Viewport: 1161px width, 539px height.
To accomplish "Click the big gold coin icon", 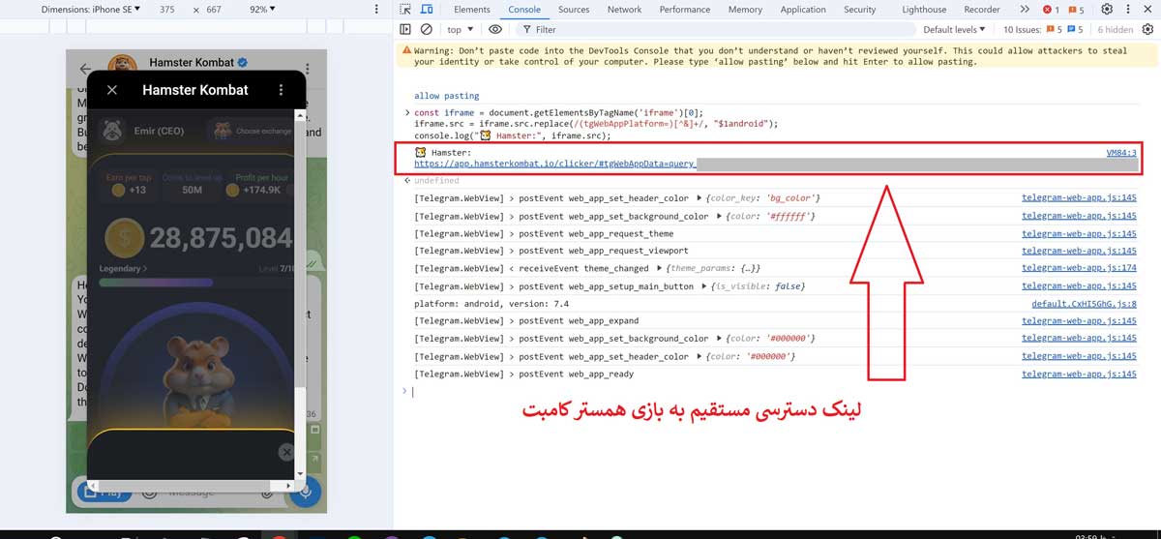I will (x=124, y=237).
